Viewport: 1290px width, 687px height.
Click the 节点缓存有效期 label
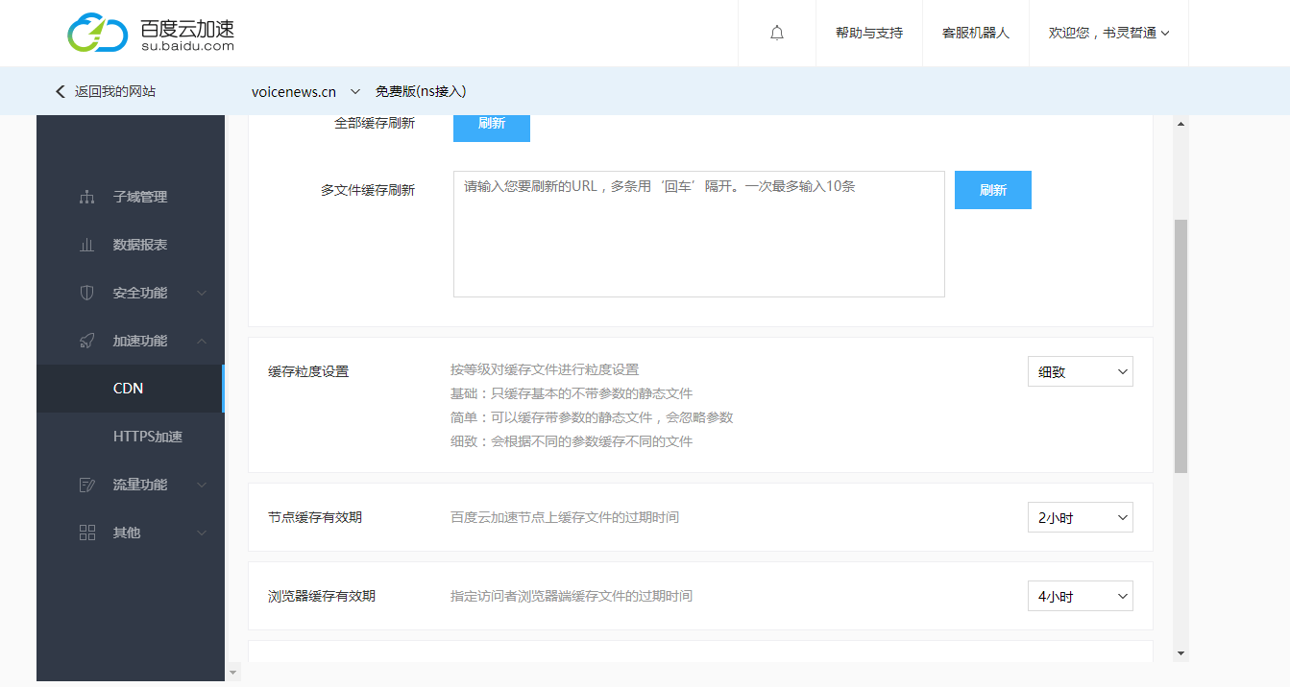pyautogui.click(x=315, y=517)
